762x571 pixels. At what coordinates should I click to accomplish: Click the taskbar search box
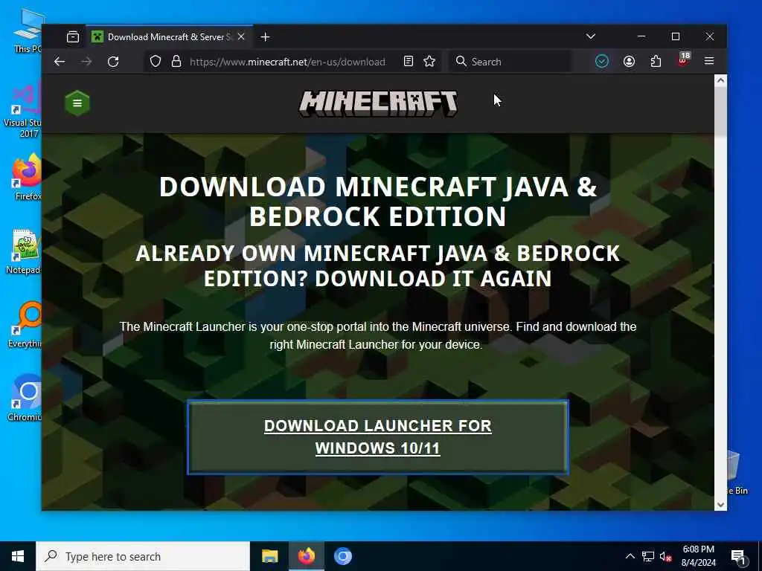[x=143, y=556]
